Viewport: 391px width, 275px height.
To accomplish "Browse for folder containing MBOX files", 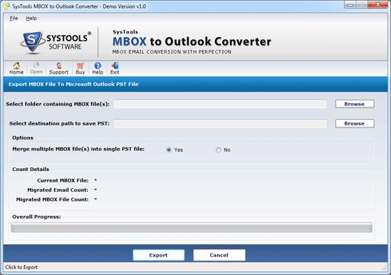I will [355, 104].
